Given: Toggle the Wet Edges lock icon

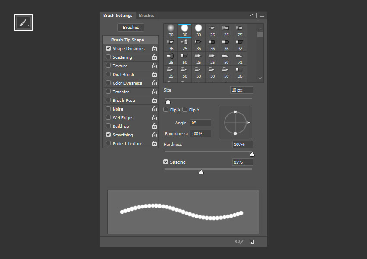Looking at the screenshot, I should 155,118.
